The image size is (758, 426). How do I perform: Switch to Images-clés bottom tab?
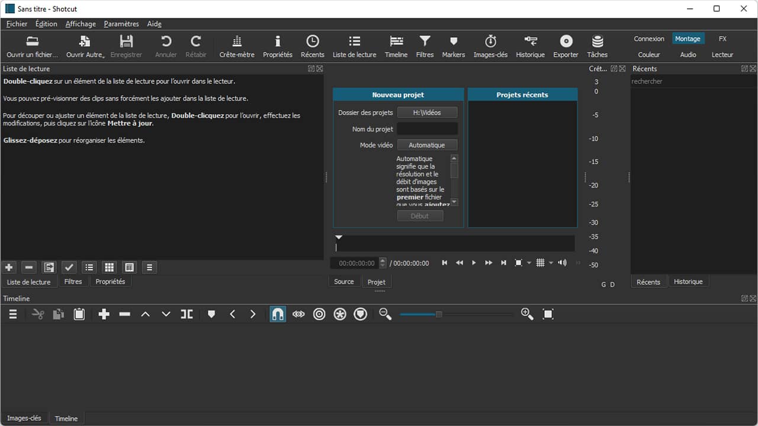pyautogui.click(x=24, y=418)
